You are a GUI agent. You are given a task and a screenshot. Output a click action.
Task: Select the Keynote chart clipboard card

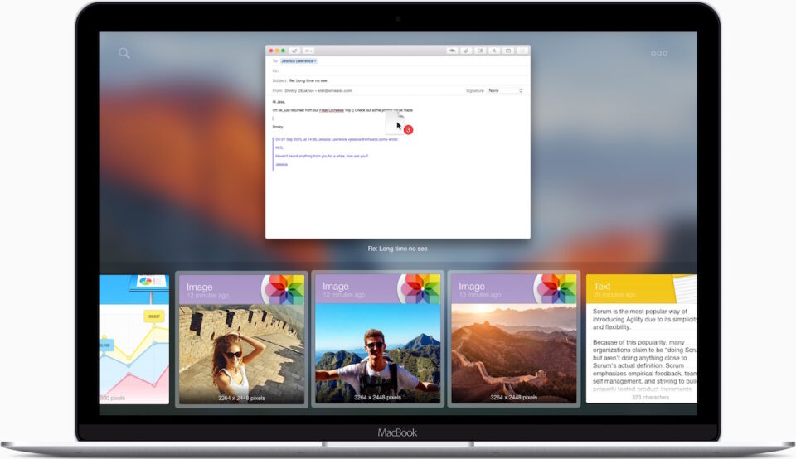click(x=134, y=340)
